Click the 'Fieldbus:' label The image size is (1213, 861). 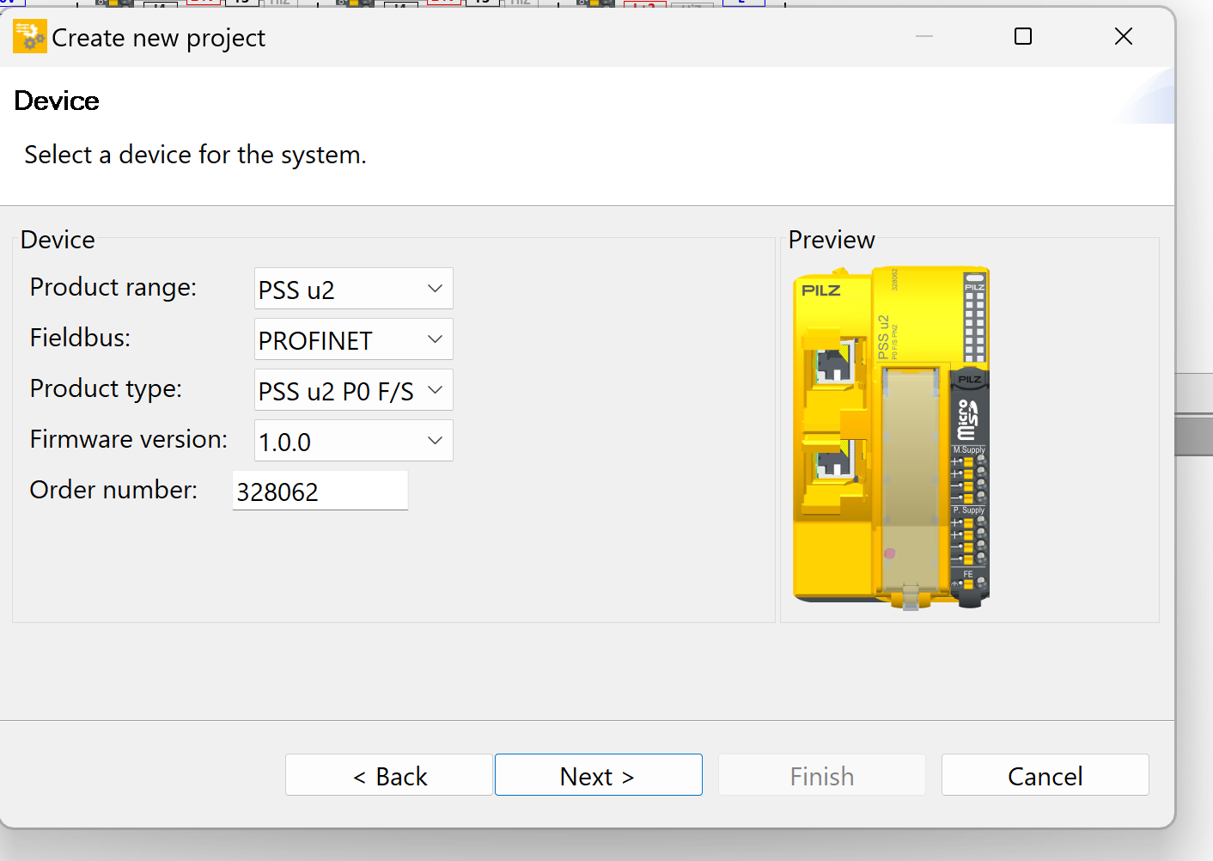pos(80,338)
